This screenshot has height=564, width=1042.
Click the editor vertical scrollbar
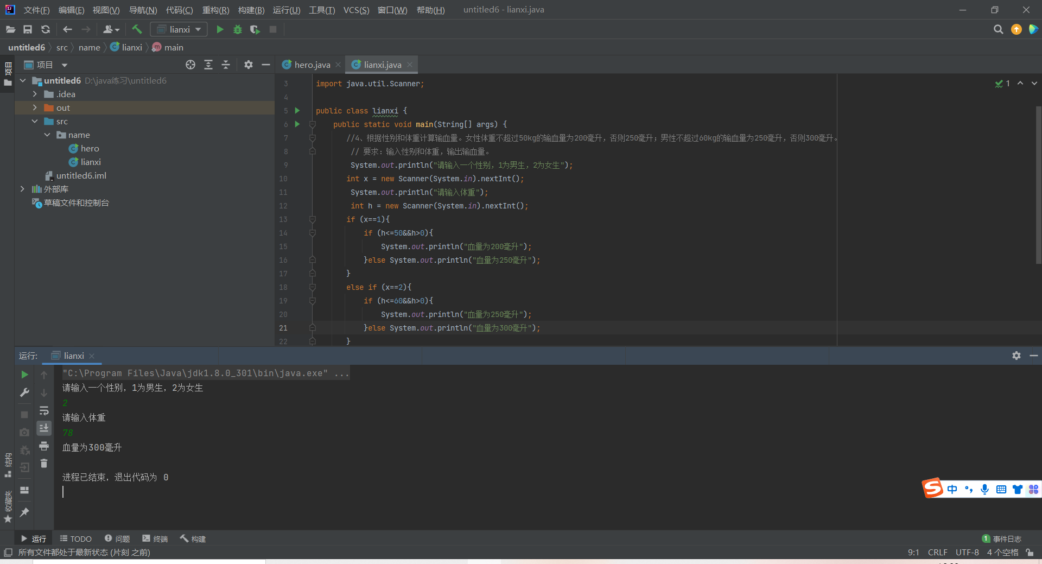pyautogui.click(x=1038, y=185)
